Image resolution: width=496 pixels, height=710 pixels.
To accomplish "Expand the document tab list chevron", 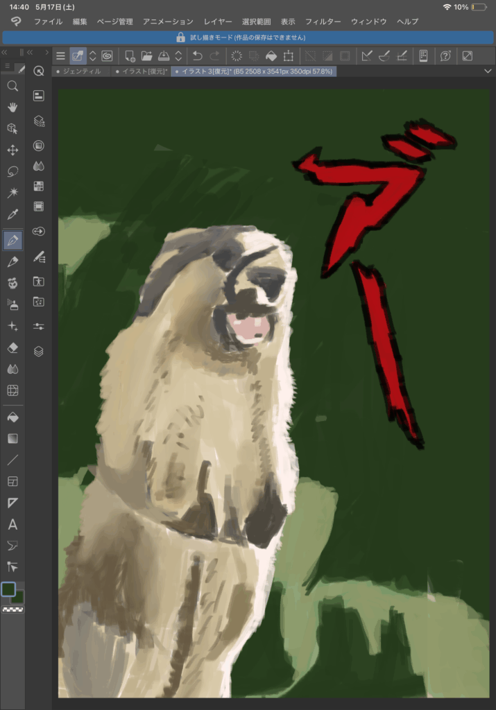I will [487, 71].
